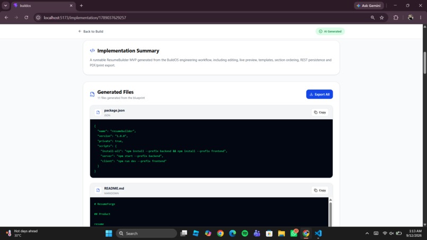Open Microsoft Edge from taskbar
Screen dimensions: 427x240
(x=233, y=234)
